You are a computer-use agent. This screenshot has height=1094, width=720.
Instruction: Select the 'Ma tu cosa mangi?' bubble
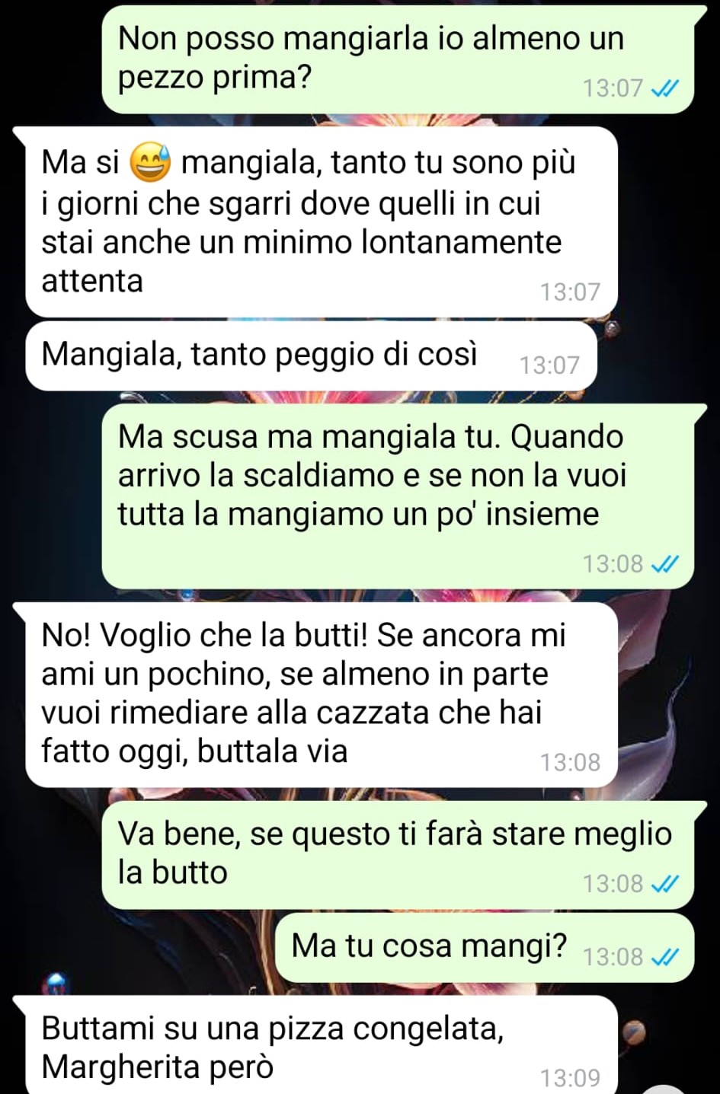pos(485,948)
